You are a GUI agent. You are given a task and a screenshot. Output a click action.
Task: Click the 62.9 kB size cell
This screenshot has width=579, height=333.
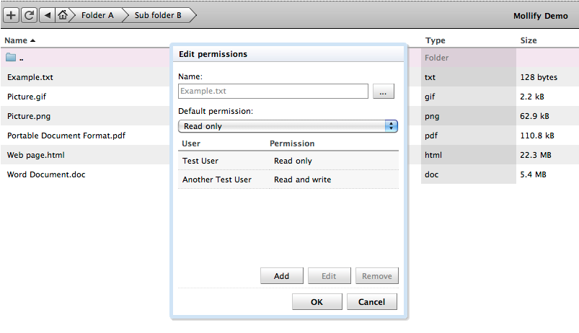(x=534, y=116)
